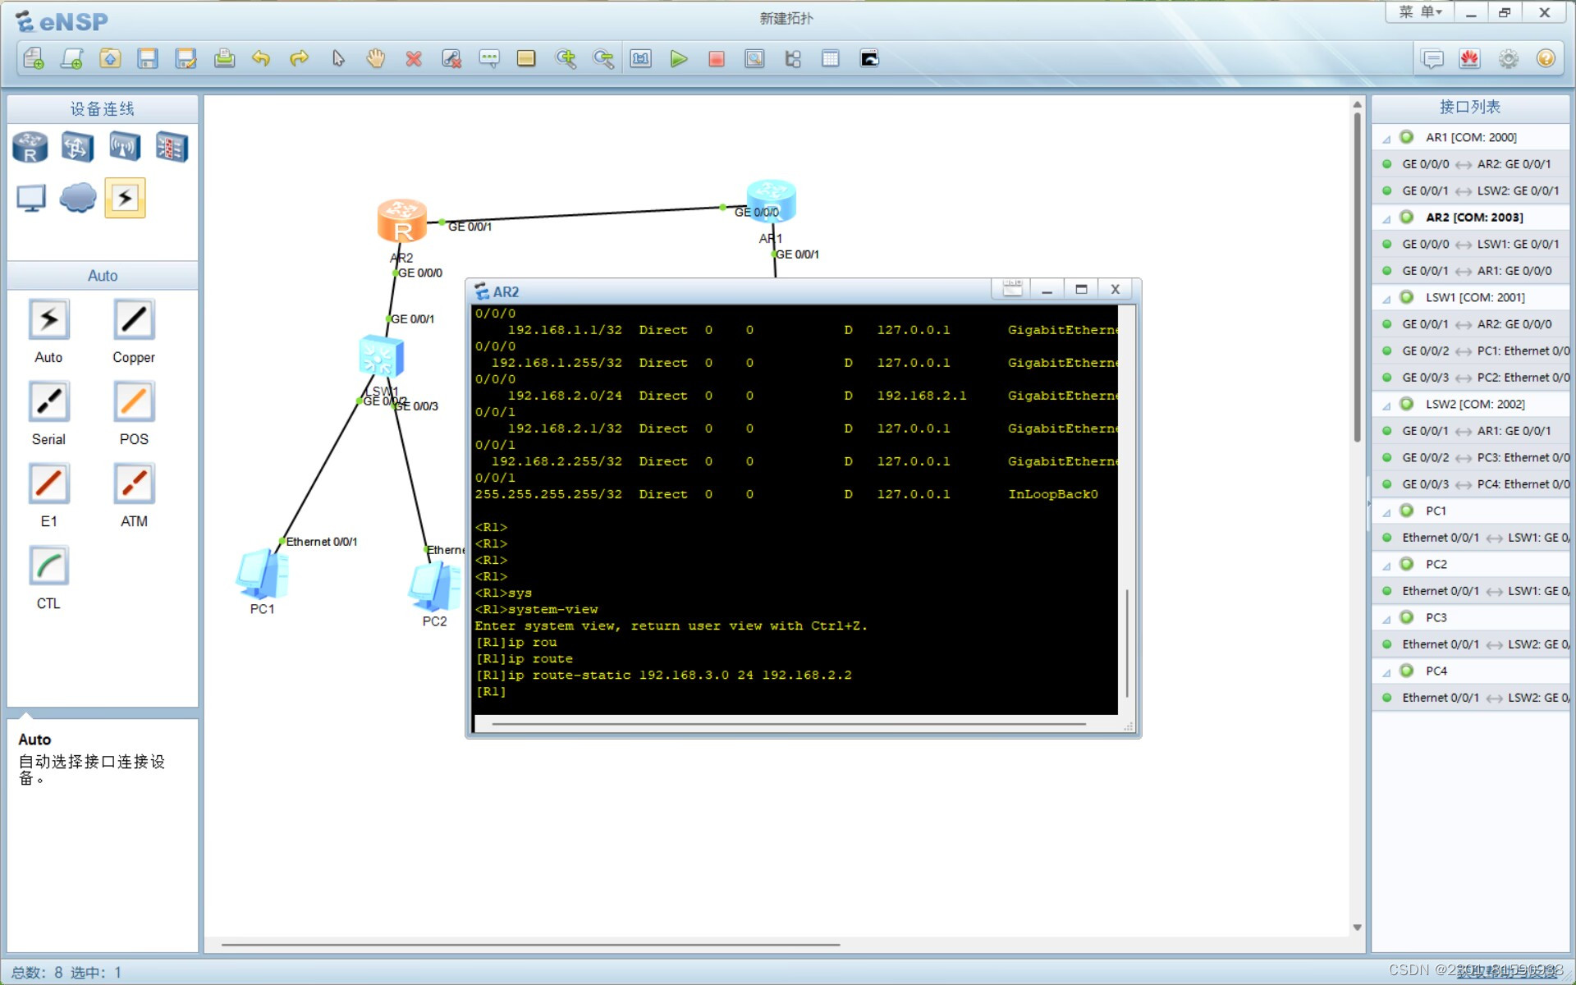Collapse the PC1 interface list entry

[1386, 512]
